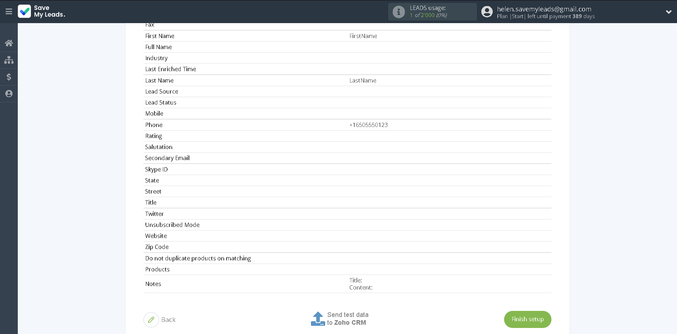Click the user avatar icon
The height and width of the screenshot is (334, 677).
click(487, 12)
